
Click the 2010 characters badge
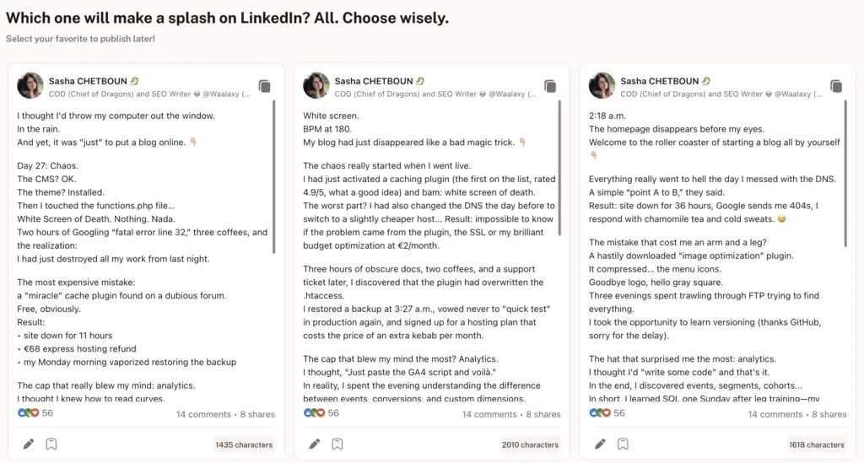(530, 444)
